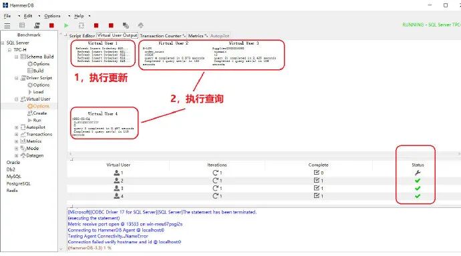Click the Benchmark panel header

click(29, 35)
